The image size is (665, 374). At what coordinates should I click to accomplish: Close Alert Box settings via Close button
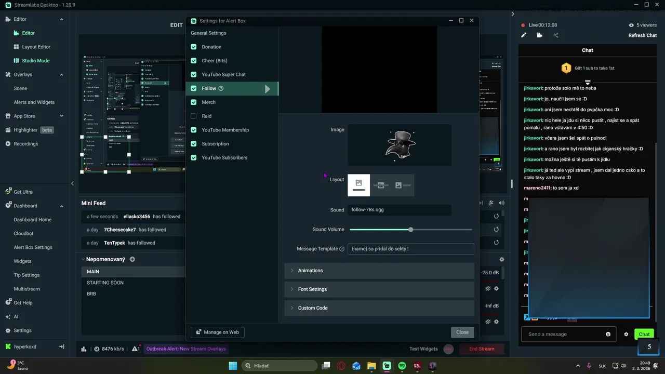tap(462, 332)
